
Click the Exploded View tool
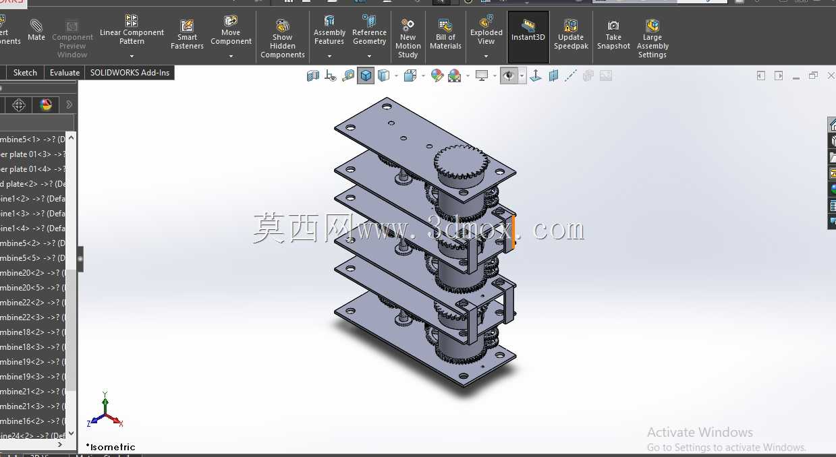(486, 30)
